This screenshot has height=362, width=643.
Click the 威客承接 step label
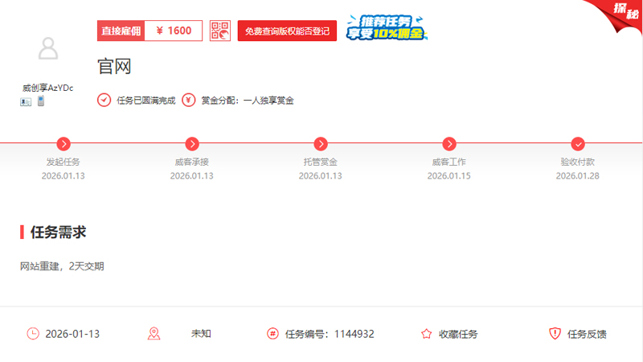click(x=192, y=162)
